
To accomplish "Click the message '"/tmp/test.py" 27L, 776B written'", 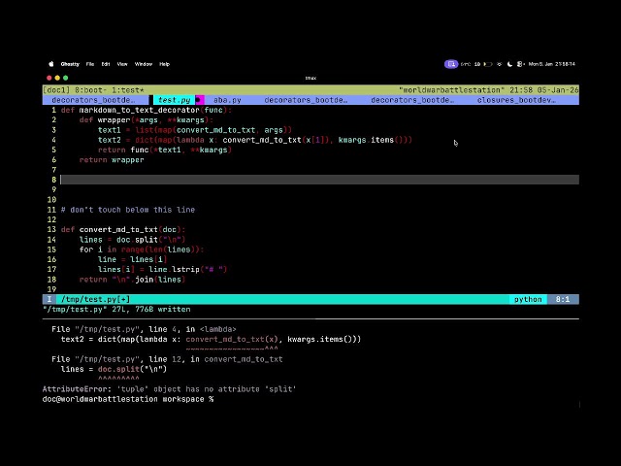I will pos(116,310).
